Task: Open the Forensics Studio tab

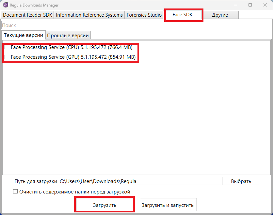Action: tap(144, 15)
